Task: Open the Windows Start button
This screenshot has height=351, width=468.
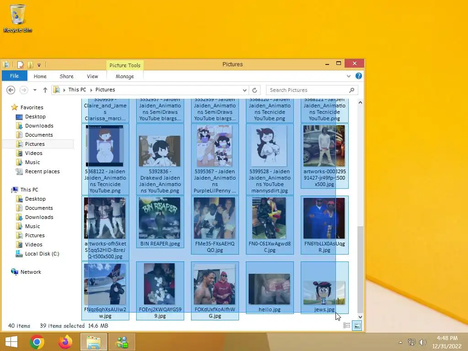Action: click(x=11, y=342)
